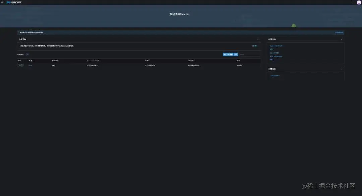Viewport: 362px width, 196px height.
Task: Click the import existing cluster button
Action: tap(228, 55)
